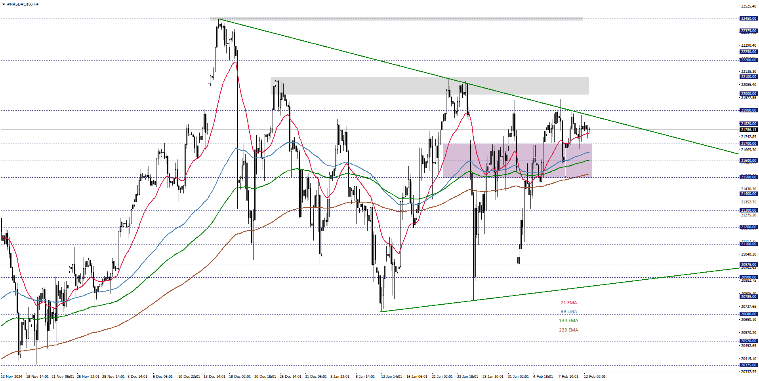
Task: Click the 20570.20 price axis value
Action: (x=749, y=333)
